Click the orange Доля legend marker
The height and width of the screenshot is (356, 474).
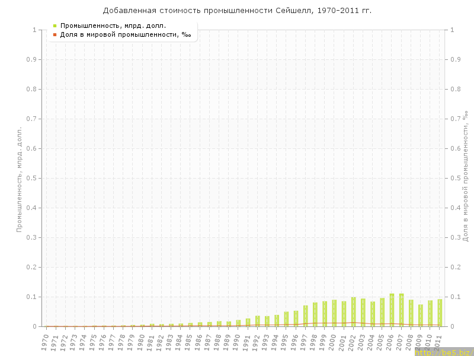tap(55, 34)
